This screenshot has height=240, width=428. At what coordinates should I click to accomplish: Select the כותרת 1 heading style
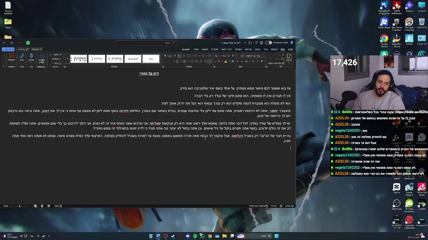[x=115, y=59]
